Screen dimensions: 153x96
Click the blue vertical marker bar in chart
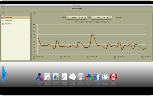(37, 39)
